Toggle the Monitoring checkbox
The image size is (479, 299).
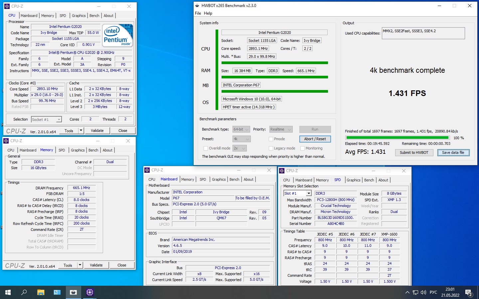[302, 149]
